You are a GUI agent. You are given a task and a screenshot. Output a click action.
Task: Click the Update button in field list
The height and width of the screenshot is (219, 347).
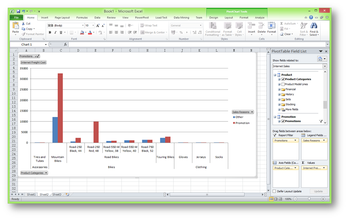[x=318, y=191]
